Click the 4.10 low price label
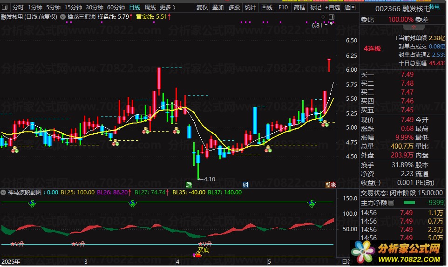The width and height of the screenshot is (448, 267). coord(210,179)
